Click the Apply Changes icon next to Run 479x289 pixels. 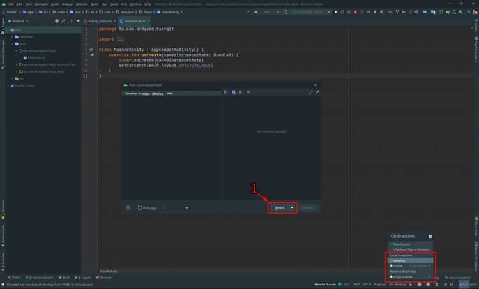click(x=342, y=12)
